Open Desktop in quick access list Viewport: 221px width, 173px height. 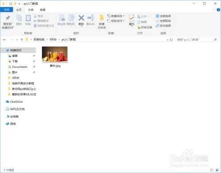click(15, 56)
